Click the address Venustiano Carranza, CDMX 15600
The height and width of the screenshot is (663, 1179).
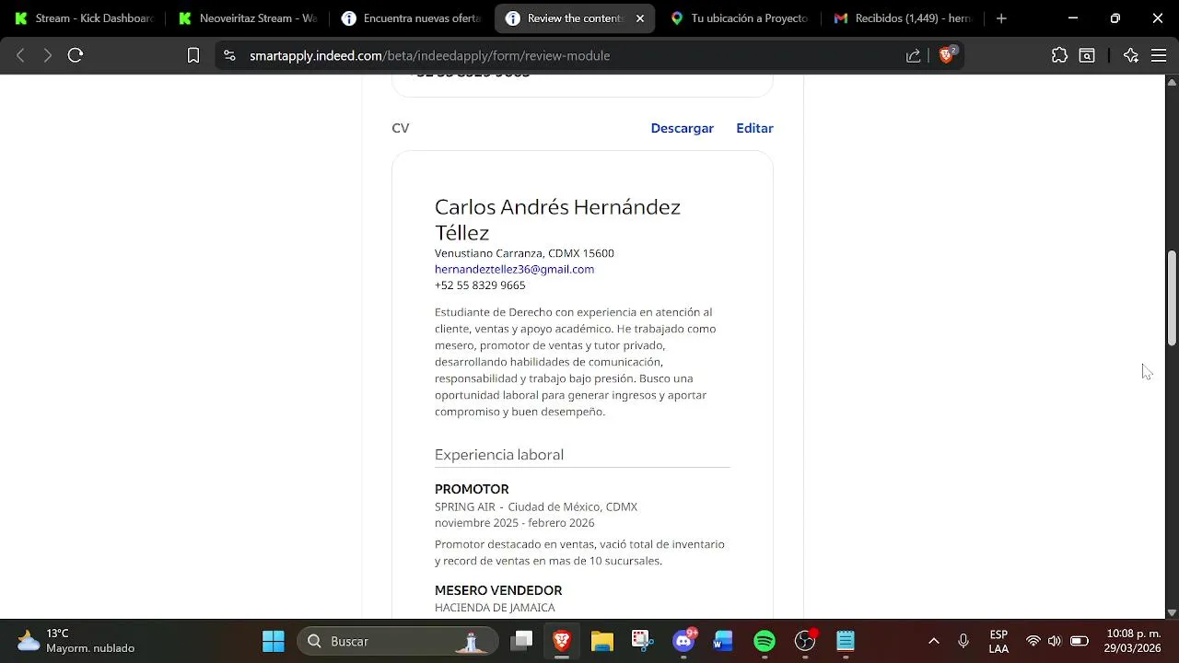coord(524,253)
